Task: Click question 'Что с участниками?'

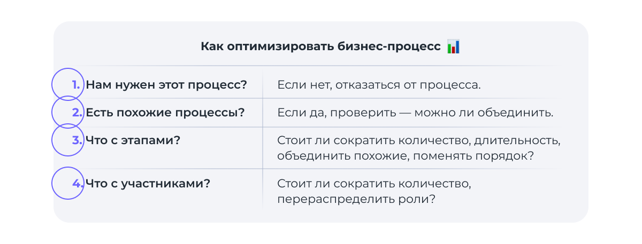Action: pos(148,183)
